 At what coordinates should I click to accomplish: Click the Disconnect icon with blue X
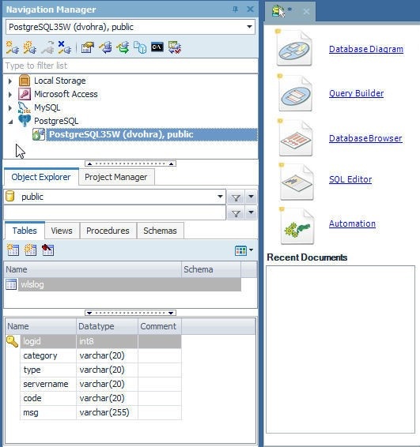pyautogui.click(x=65, y=47)
